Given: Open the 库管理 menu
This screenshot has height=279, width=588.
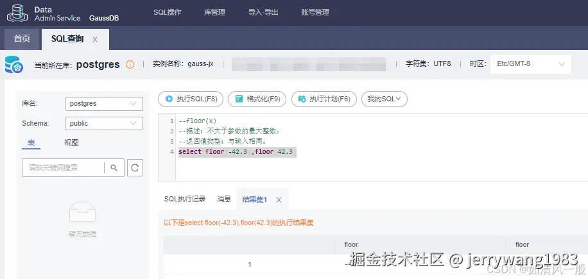Looking at the screenshot, I should click(x=214, y=12).
